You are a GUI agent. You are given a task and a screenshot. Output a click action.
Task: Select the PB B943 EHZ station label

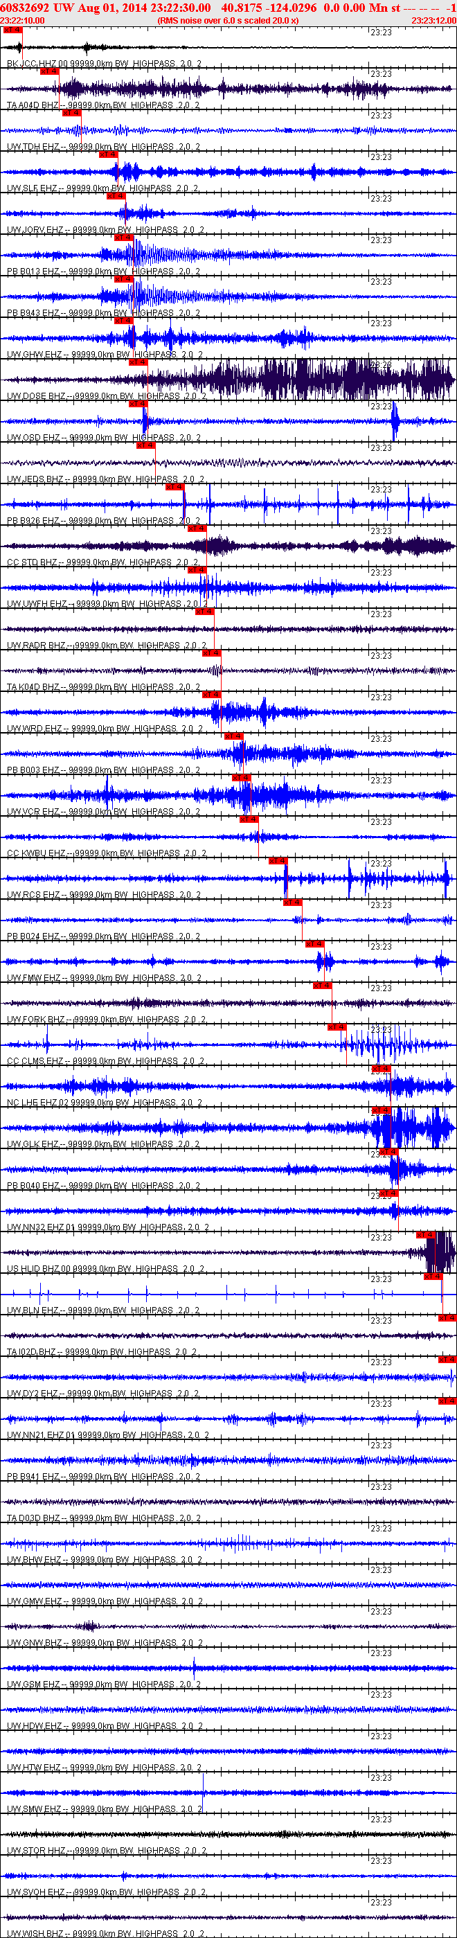point(104,313)
